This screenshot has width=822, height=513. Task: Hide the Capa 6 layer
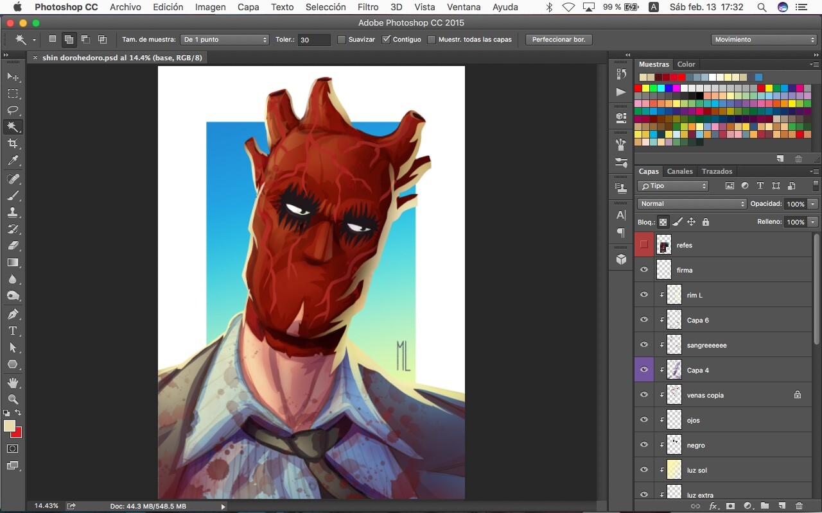click(x=644, y=320)
